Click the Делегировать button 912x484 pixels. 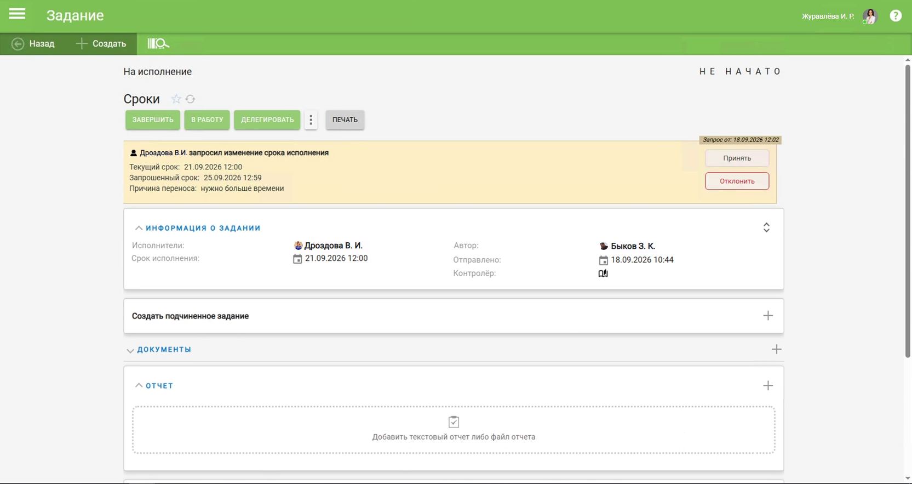pos(267,119)
